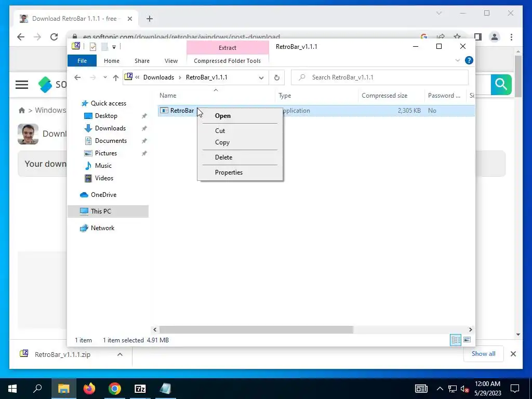Switch to the Share ribbon tab
The width and height of the screenshot is (532, 399).
point(142,61)
